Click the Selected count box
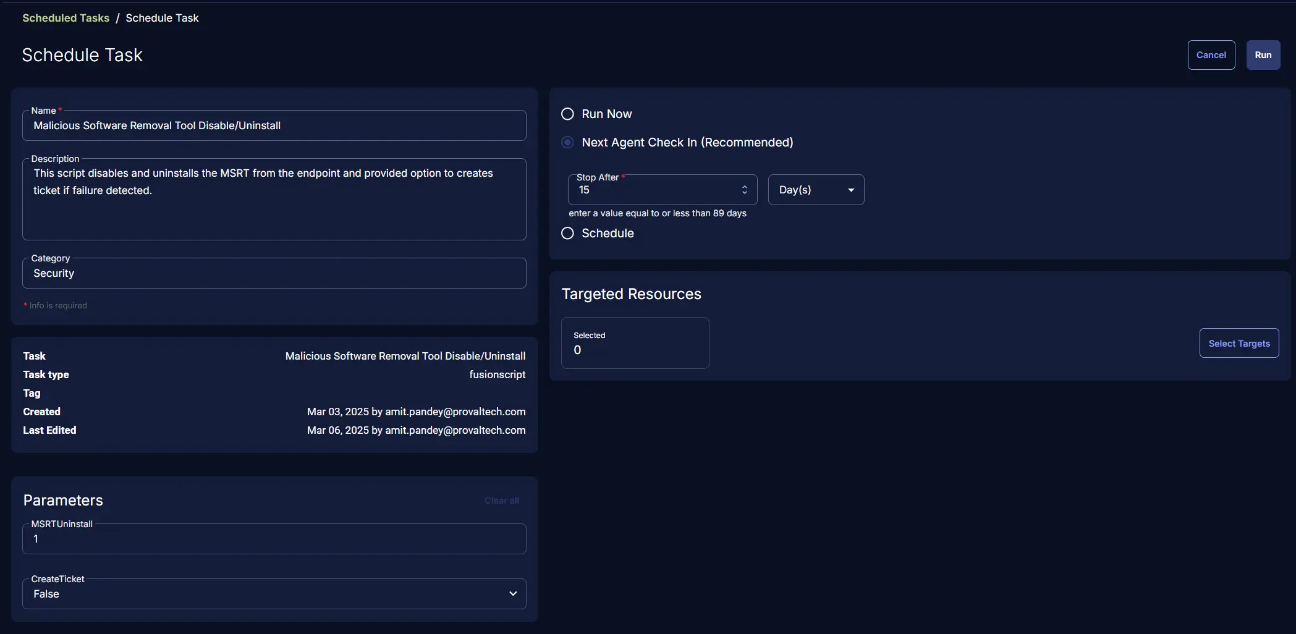1296x634 pixels. 635,343
